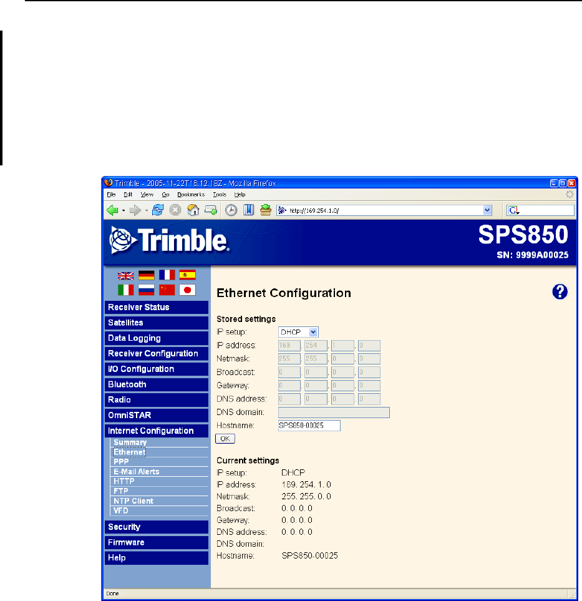Viewport: 582px width, 601px height.
Task: Collapse Internet Configuration section
Action: click(157, 431)
